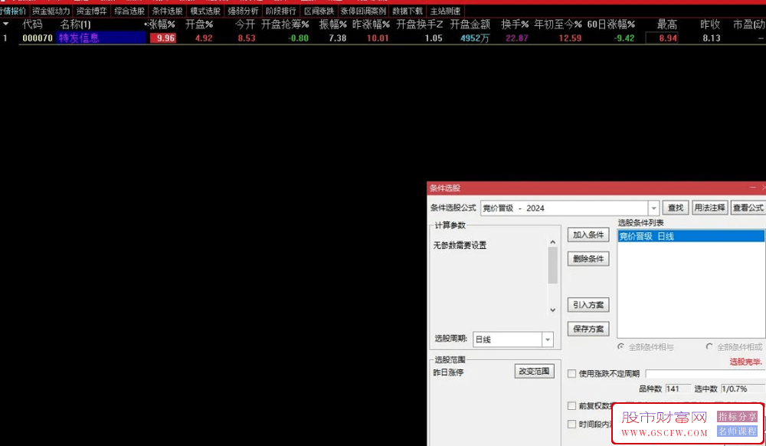Viewport: 766px width, 446px height.
Task: Click the 改变范围 button
Action: 534,371
